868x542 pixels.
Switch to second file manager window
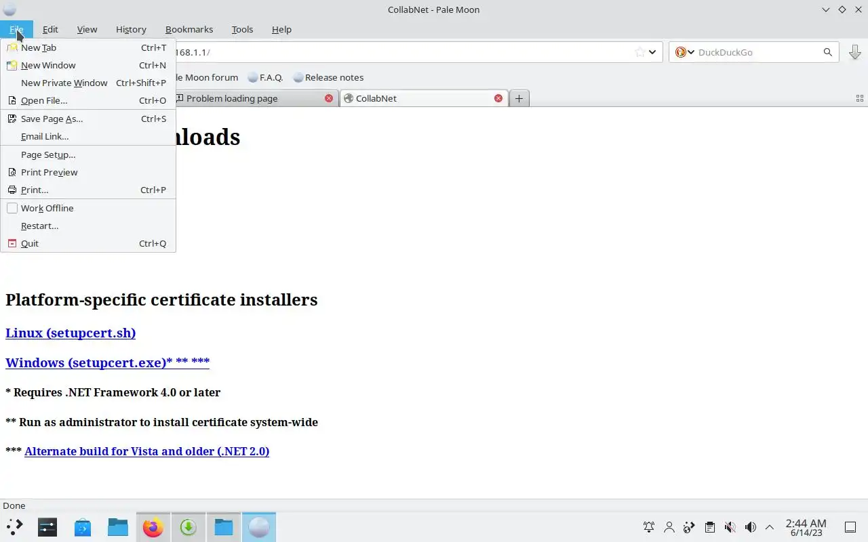coord(224,527)
